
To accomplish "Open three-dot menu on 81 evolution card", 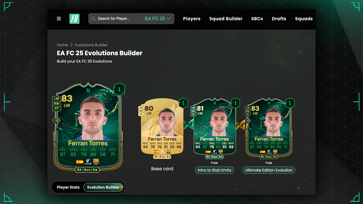I will (x=235, y=103).
